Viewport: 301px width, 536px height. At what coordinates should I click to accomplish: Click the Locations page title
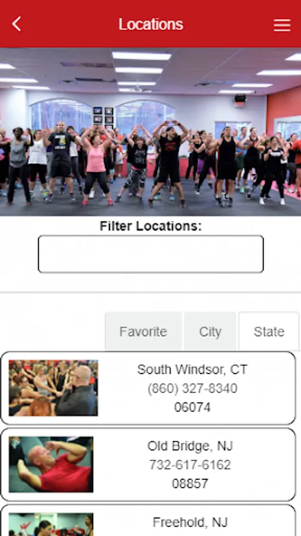(x=151, y=24)
